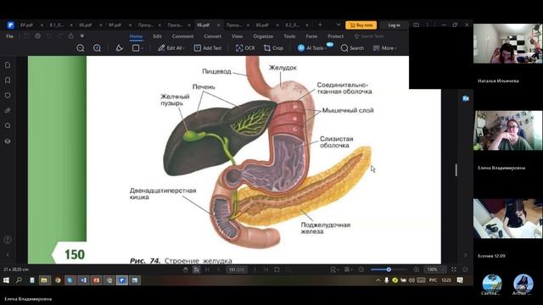
Task: Select the Crop tool
Action: click(273, 48)
